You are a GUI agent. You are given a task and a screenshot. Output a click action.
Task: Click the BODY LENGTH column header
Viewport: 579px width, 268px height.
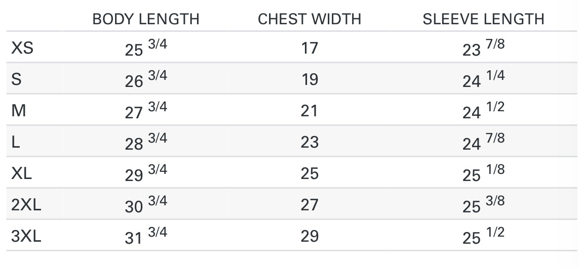click(x=146, y=19)
